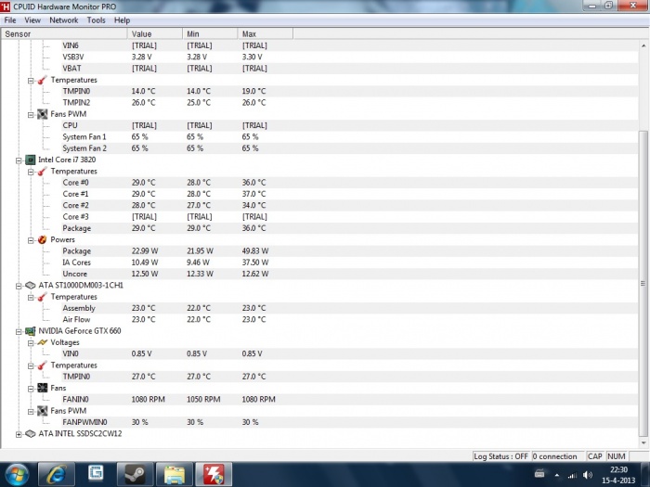Show hidden tray icons arrow
Image resolution: width=650 pixels, height=487 pixels.
pyautogui.click(x=557, y=475)
